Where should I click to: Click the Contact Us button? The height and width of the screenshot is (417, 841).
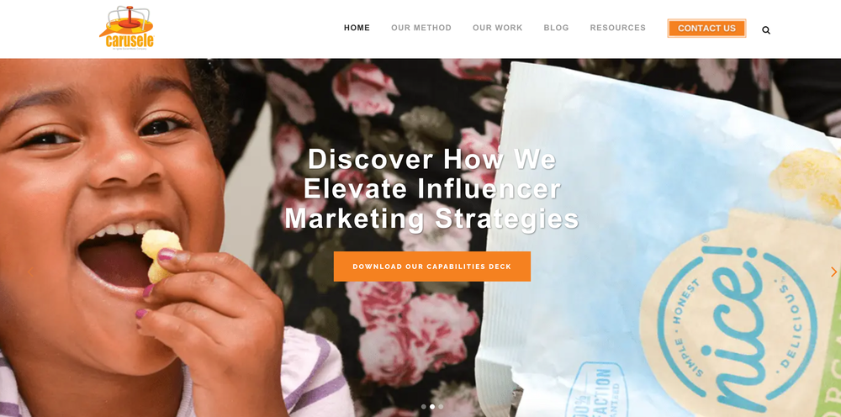pos(706,29)
